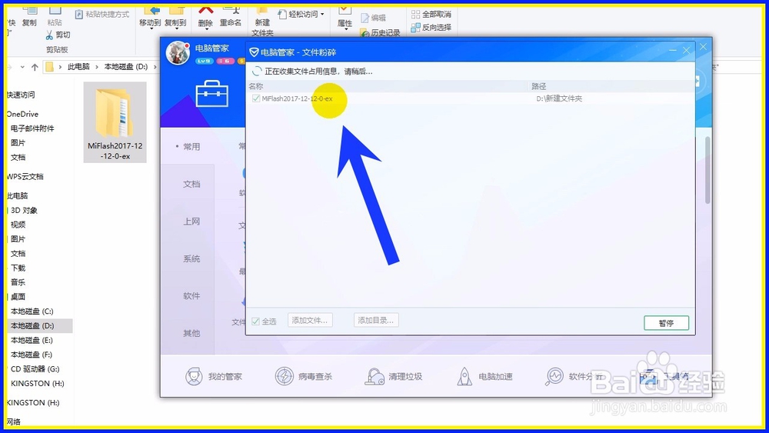Click the 文件粉碎 dialog shield icon
The height and width of the screenshot is (433, 769).
254,52
